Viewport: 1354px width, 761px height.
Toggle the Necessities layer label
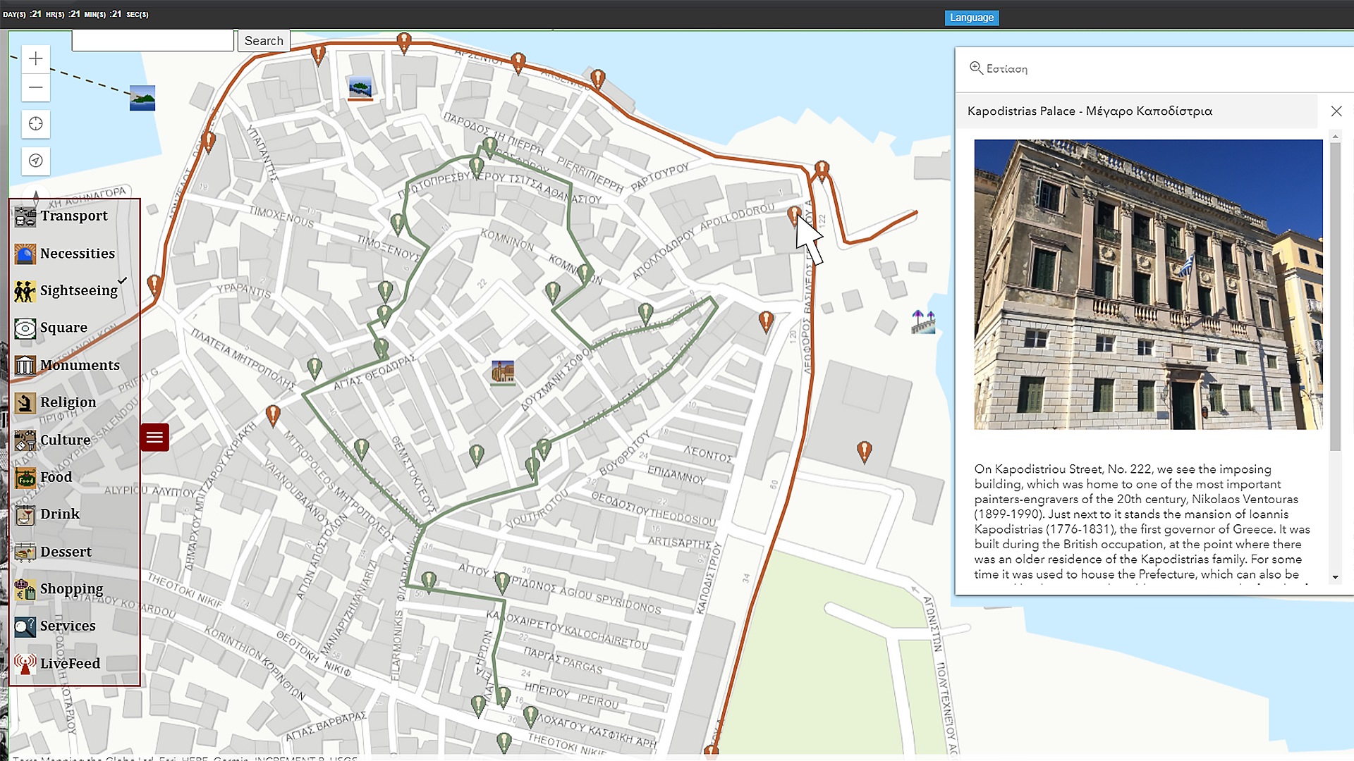[x=78, y=253]
